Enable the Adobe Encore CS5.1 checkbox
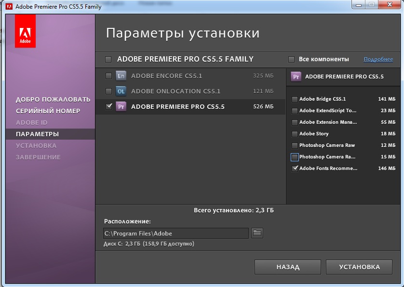The width and height of the screenshot is (404, 287). tap(108, 76)
